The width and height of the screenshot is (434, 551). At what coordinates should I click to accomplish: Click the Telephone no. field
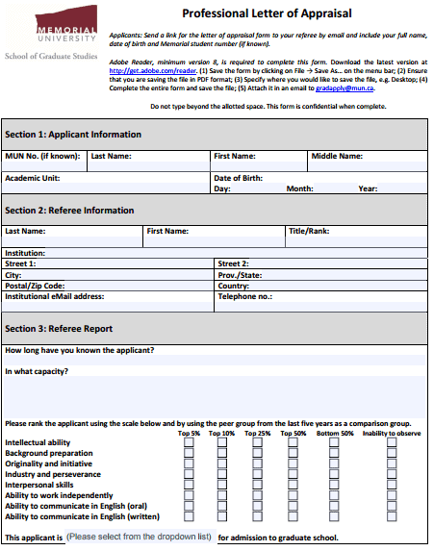[320, 307]
